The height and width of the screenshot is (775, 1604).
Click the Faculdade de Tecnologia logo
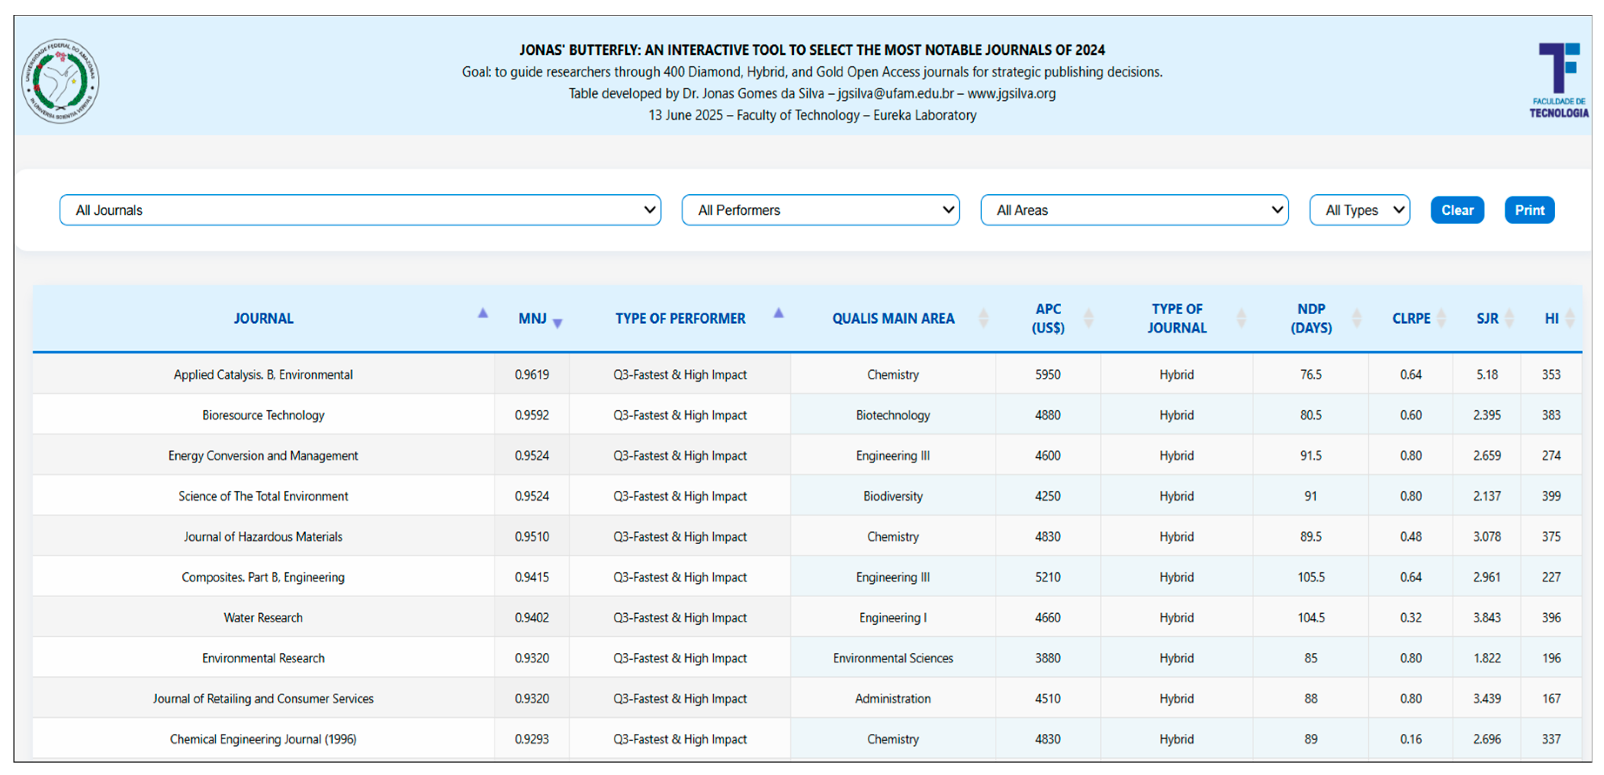point(1558,80)
